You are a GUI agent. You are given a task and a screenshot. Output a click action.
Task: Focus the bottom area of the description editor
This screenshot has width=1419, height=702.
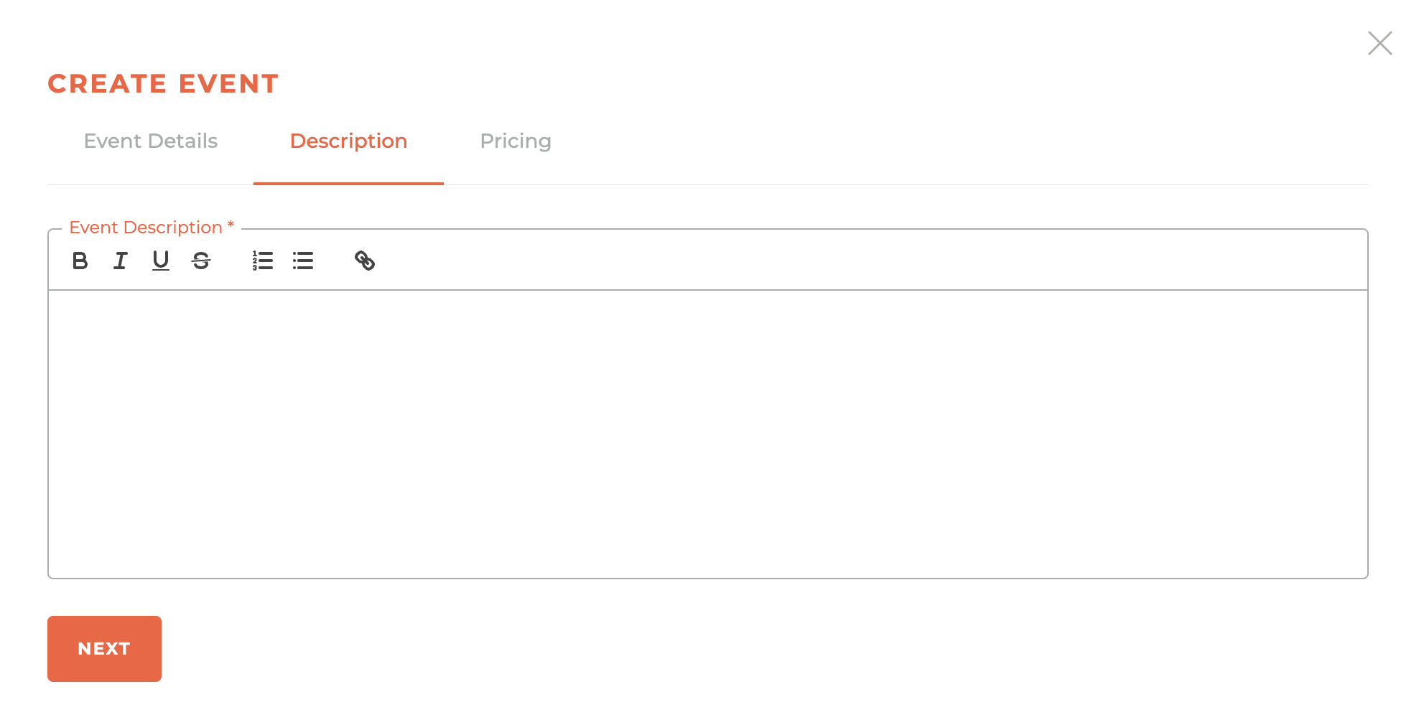tap(707, 553)
